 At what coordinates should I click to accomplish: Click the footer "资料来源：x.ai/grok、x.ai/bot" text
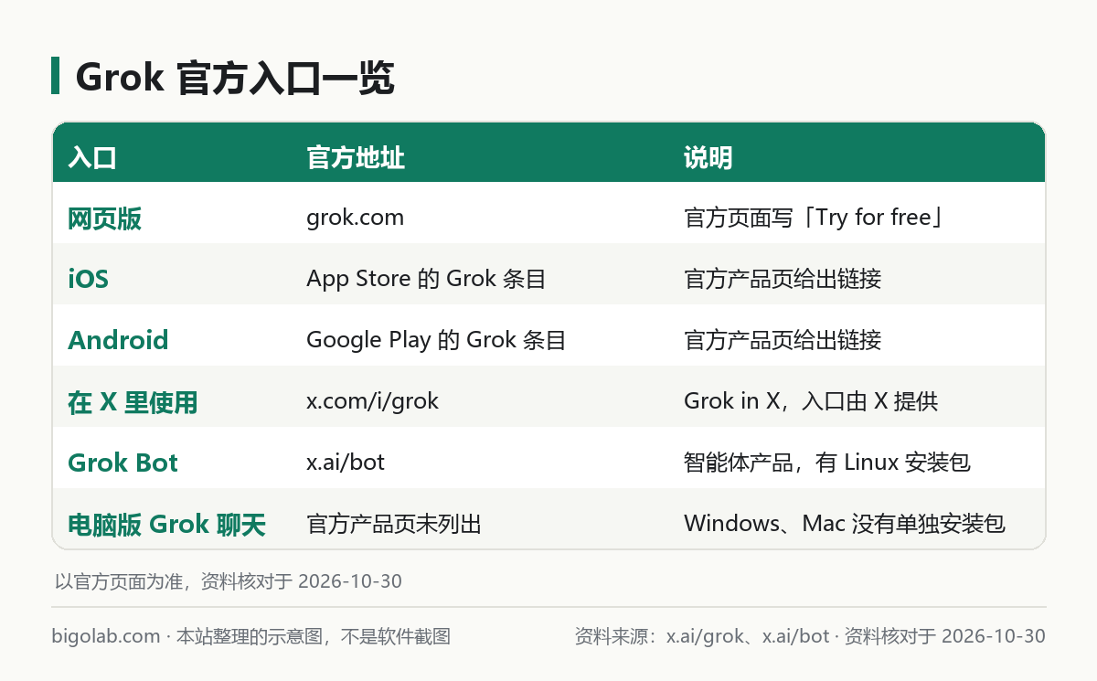pyautogui.click(x=702, y=636)
